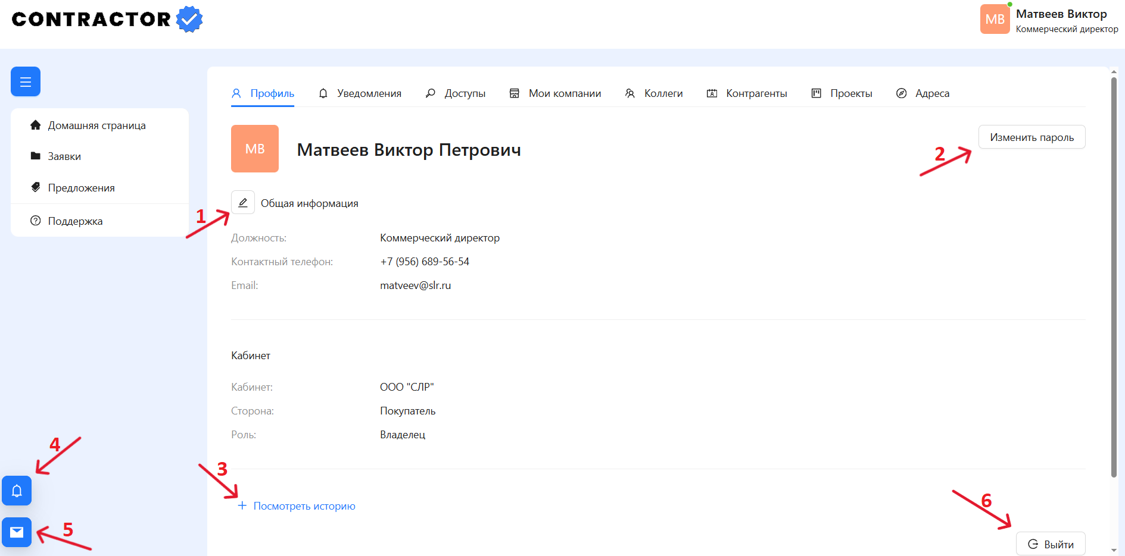Open Предложения in the sidebar
This screenshot has width=1125, height=556.
click(x=81, y=188)
